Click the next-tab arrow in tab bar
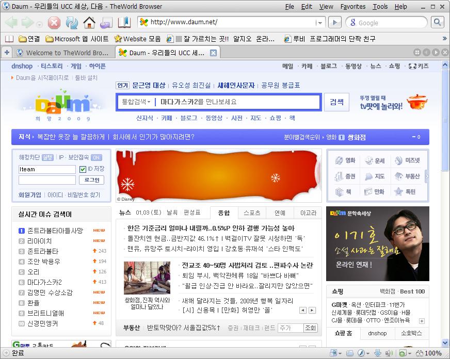 tap(436, 52)
